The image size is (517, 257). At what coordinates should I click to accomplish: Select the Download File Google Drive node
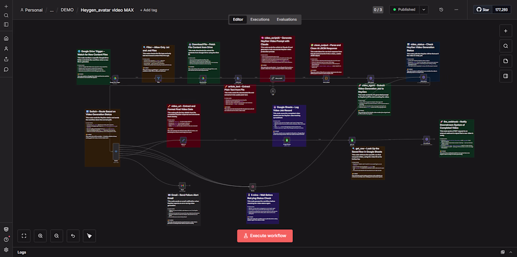203,78
